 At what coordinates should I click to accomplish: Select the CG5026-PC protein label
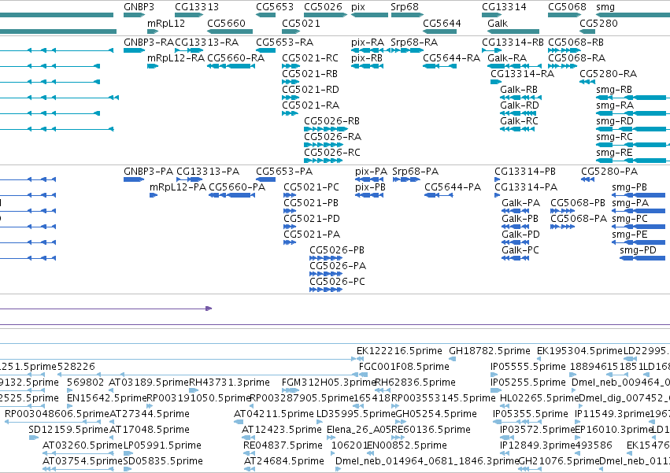point(338,282)
